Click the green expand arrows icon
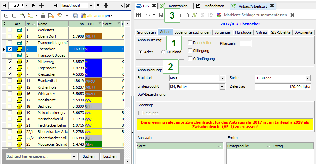 194,15
